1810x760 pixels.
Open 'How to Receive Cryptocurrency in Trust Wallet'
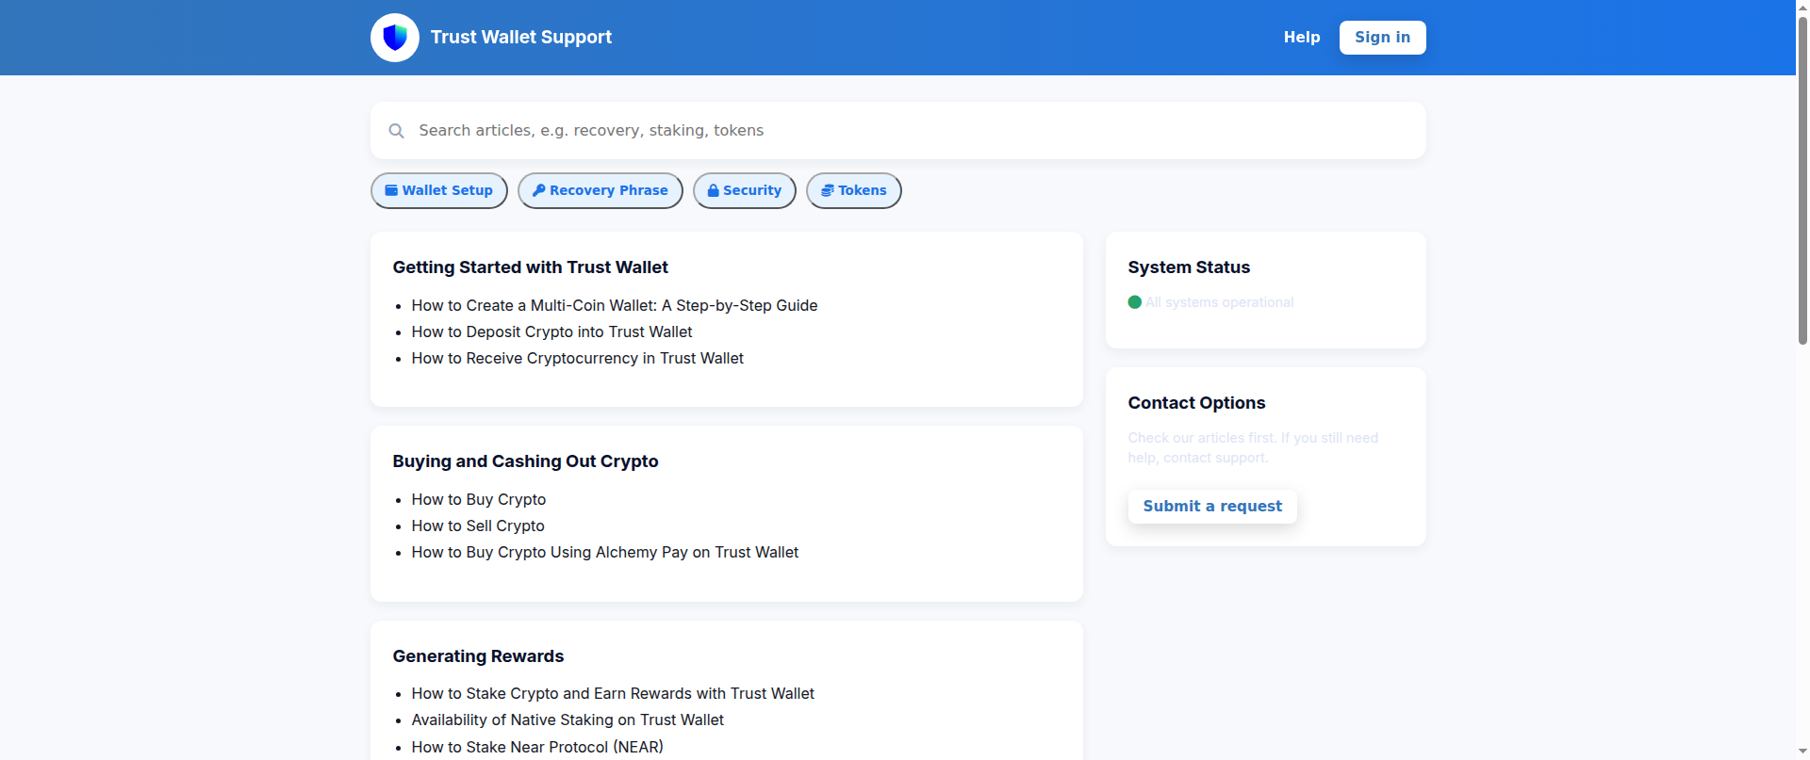tap(578, 358)
